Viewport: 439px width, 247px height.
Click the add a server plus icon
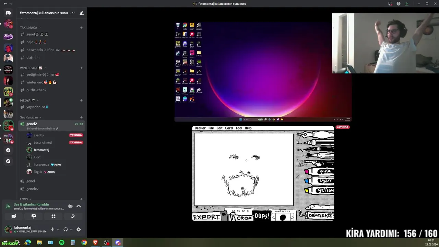(8, 150)
